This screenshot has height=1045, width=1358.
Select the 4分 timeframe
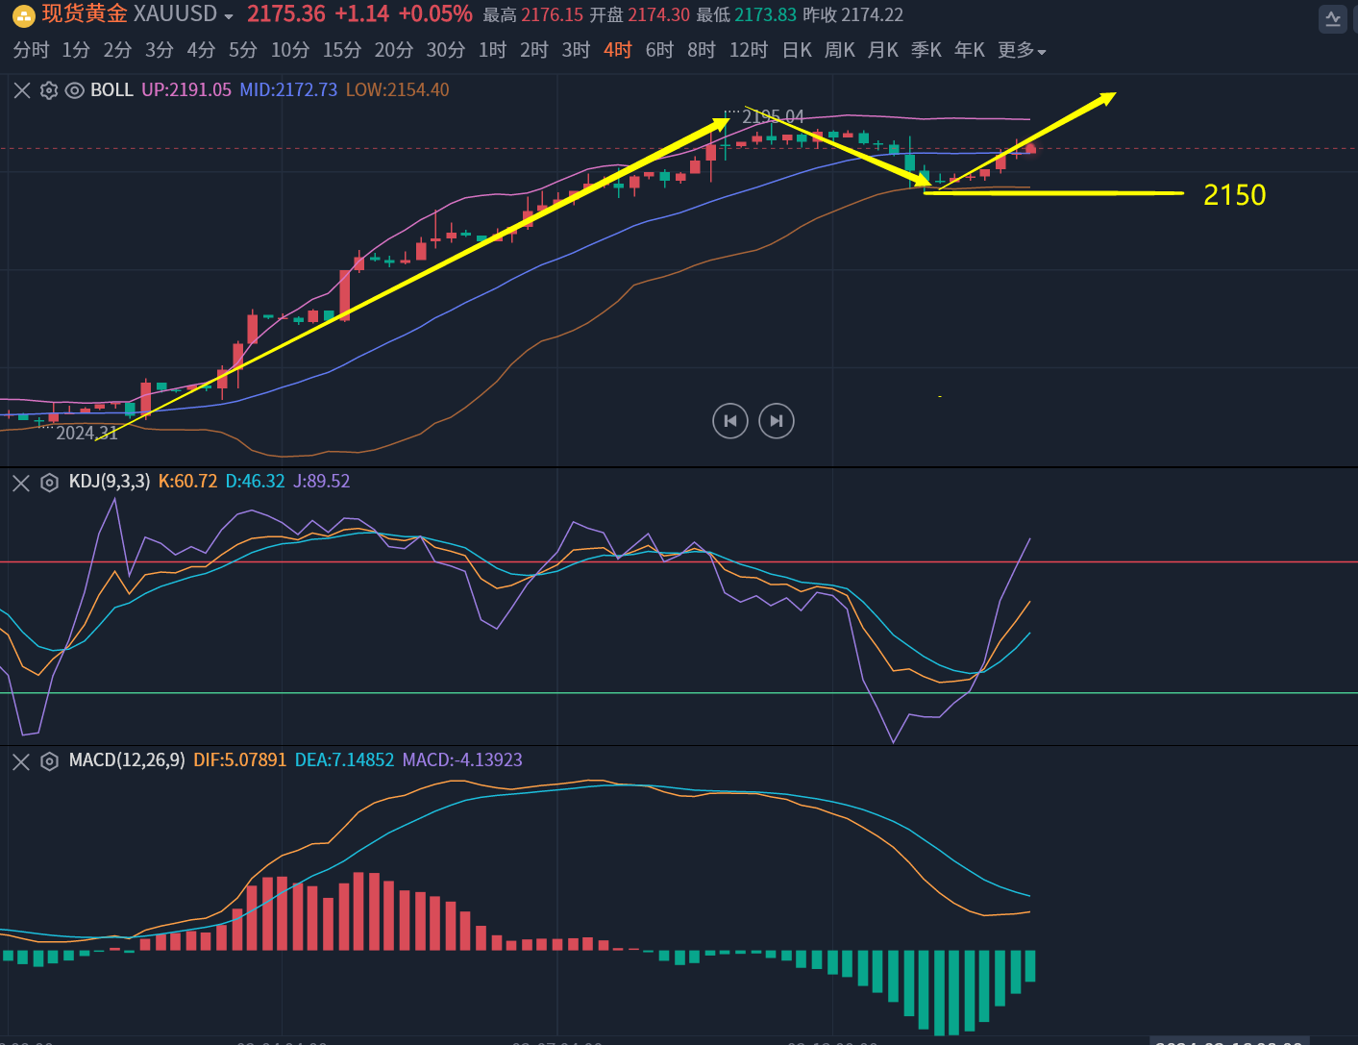201,50
